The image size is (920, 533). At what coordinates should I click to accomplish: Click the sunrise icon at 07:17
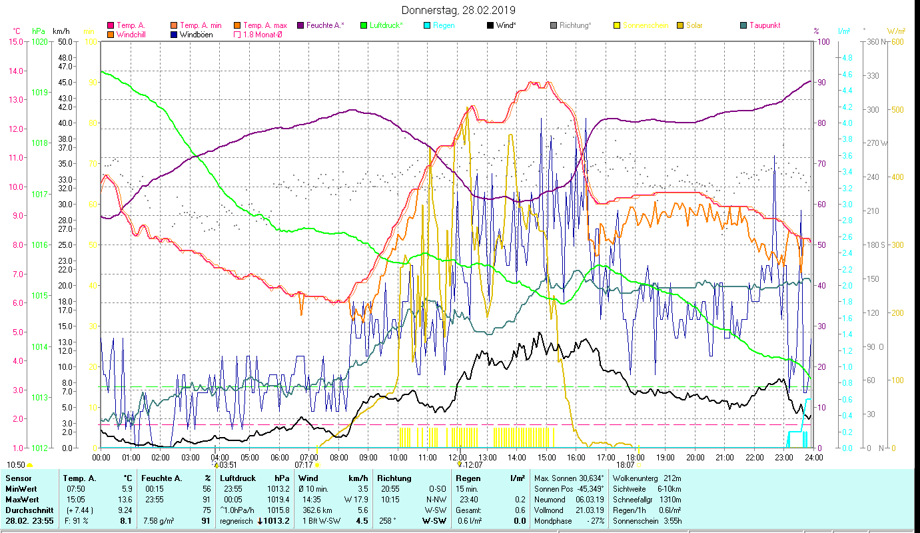317,464
